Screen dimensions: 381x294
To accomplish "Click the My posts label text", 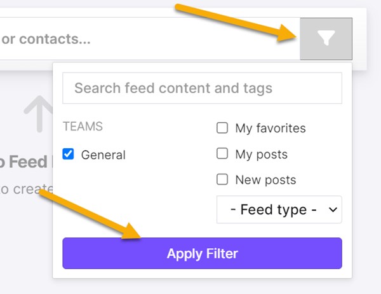I will coord(261,154).
